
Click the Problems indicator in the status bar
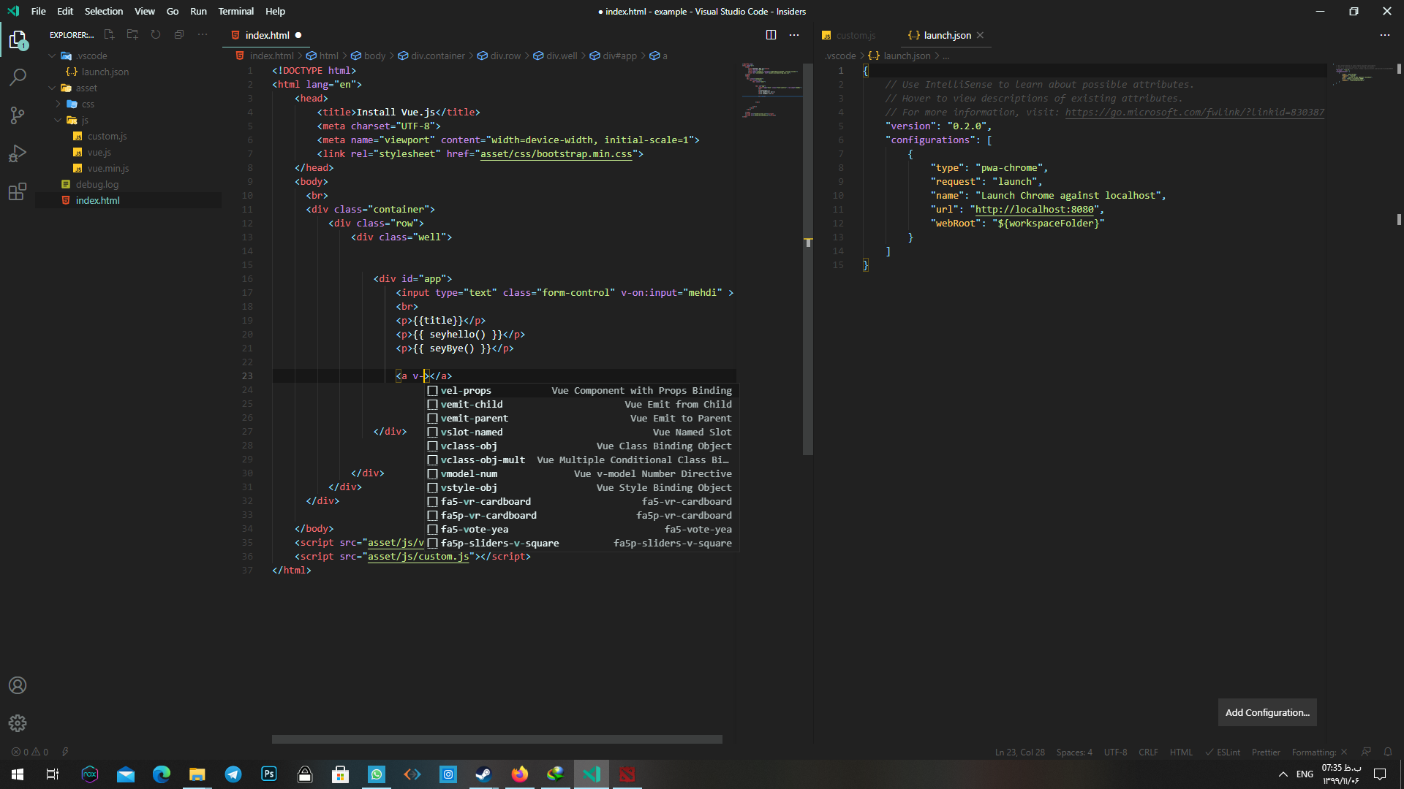pyautogui.click(x=31, y=751)
